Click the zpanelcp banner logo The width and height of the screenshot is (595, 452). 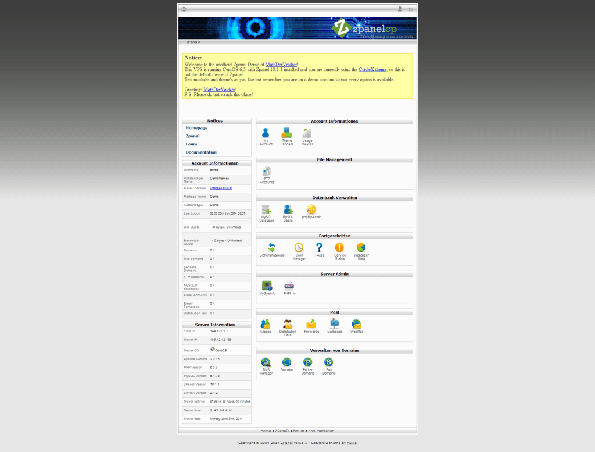pyautogui.click(x=364, y=29)
